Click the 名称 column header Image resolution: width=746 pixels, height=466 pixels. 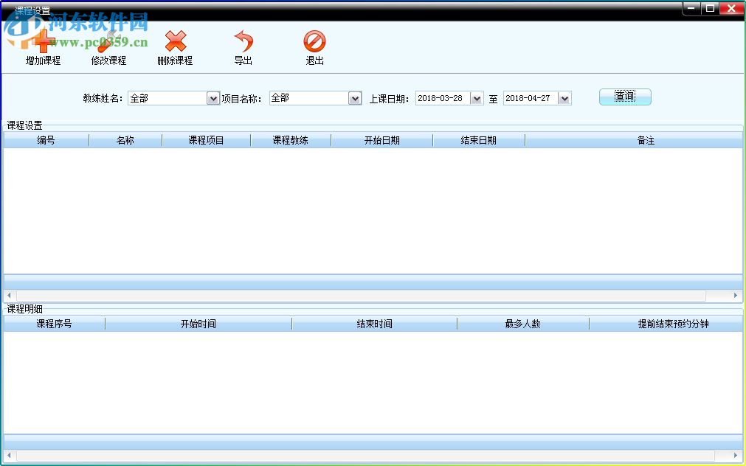pos(125,140)
